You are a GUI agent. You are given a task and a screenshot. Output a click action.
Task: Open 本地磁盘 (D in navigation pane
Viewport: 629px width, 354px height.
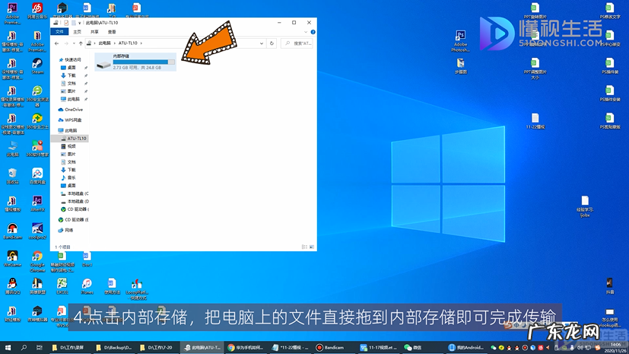(75, 202)
